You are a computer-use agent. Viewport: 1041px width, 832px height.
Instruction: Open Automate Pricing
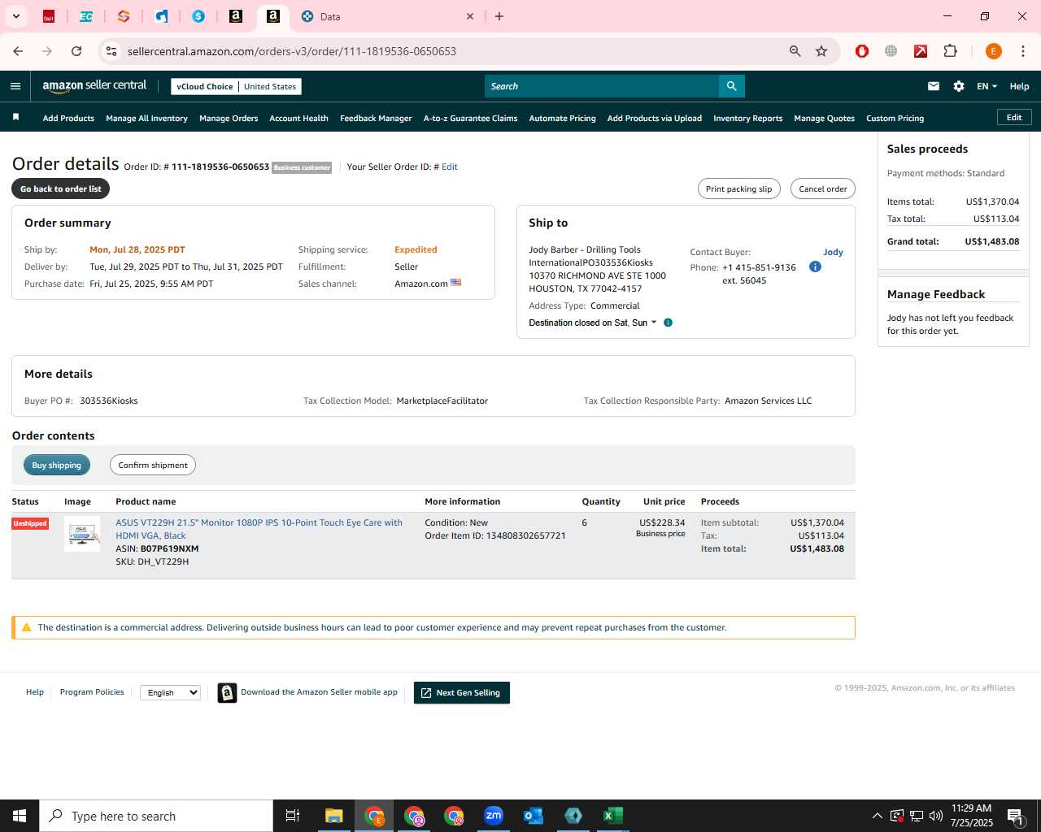[562, 118]
